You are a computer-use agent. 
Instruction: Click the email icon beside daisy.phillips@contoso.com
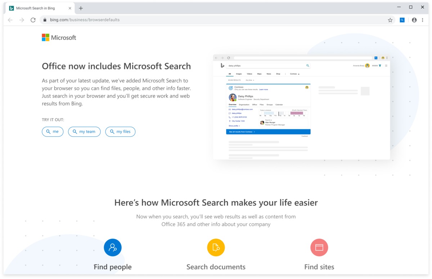coord(230,109)
